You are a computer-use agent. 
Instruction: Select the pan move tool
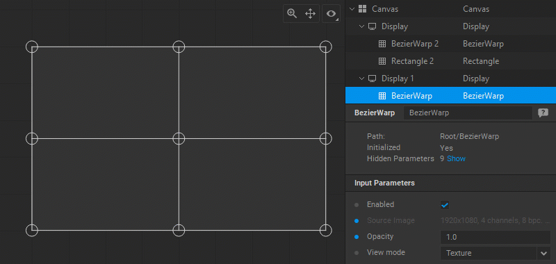[x=310, y=14]
